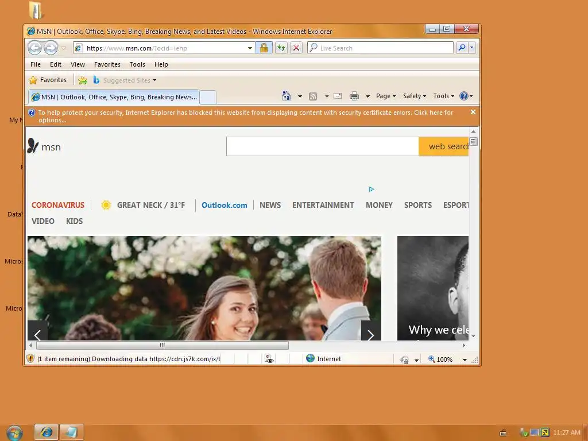The image size is (588, 441).
Task: Expand the Suggested Sites dropdown
Action: point(154,80)
